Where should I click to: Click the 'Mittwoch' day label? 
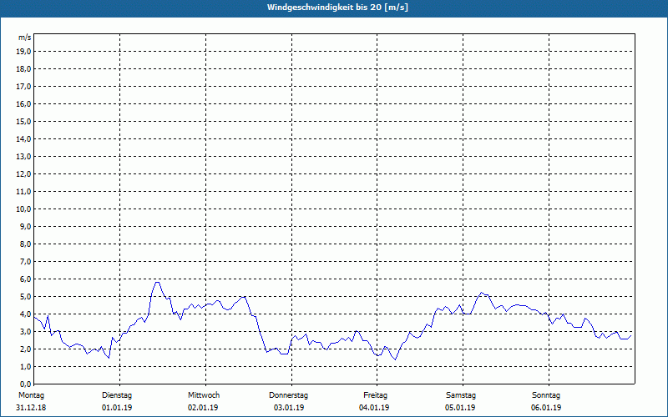pyautogui.click(x=204, y=395)
